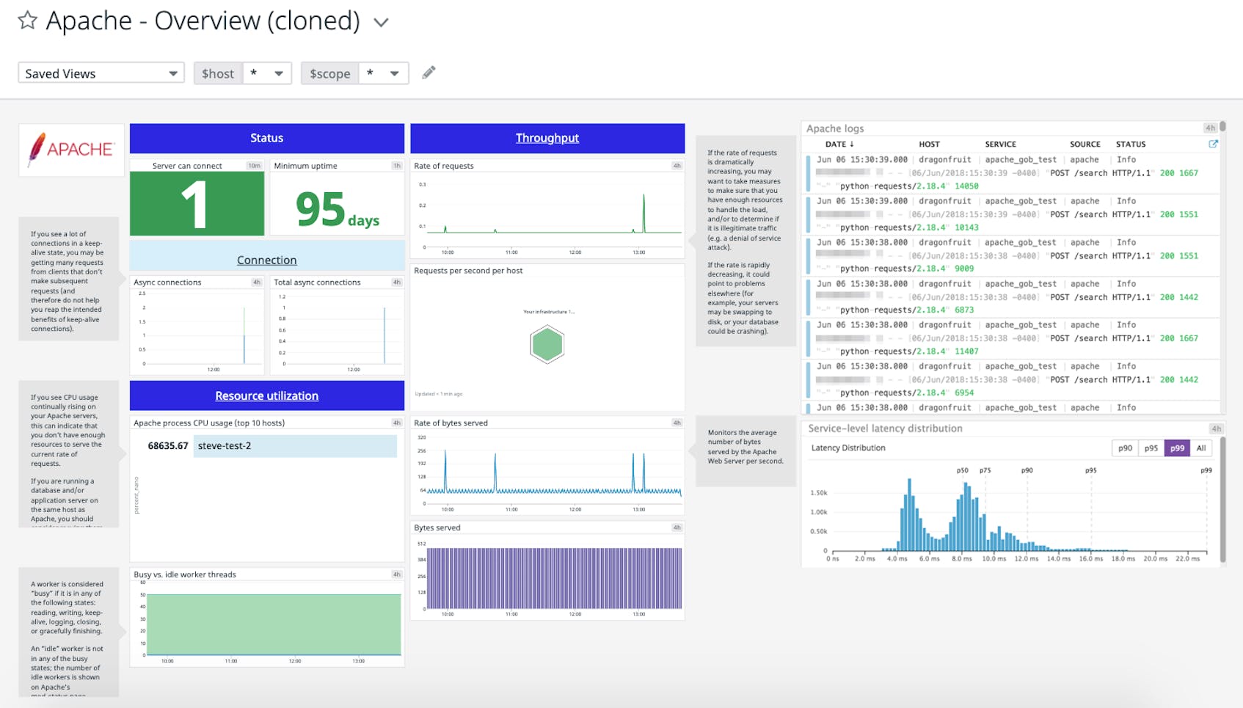This screenshot has height=708, width=1243.
Task: Edit template variables with the pencil icon
Action: point(429,73)
